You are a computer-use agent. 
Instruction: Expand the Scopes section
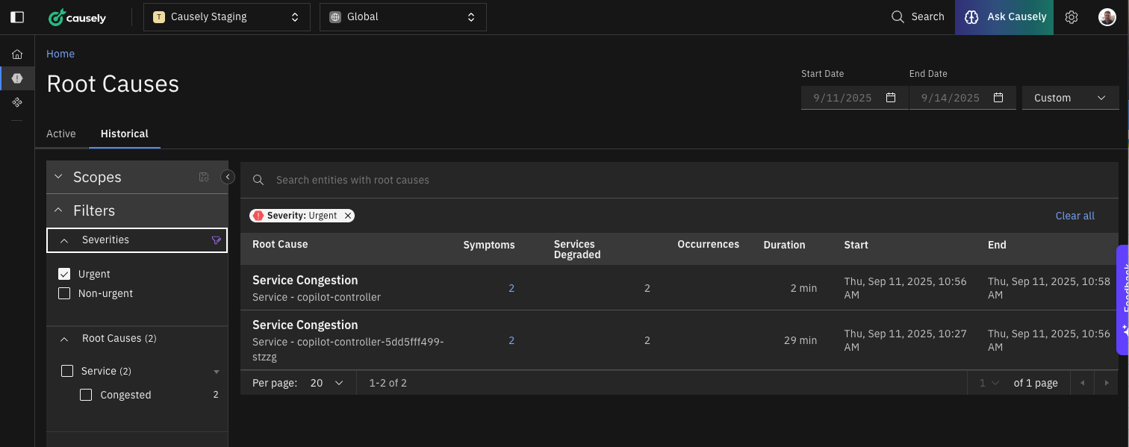[58, 177]
